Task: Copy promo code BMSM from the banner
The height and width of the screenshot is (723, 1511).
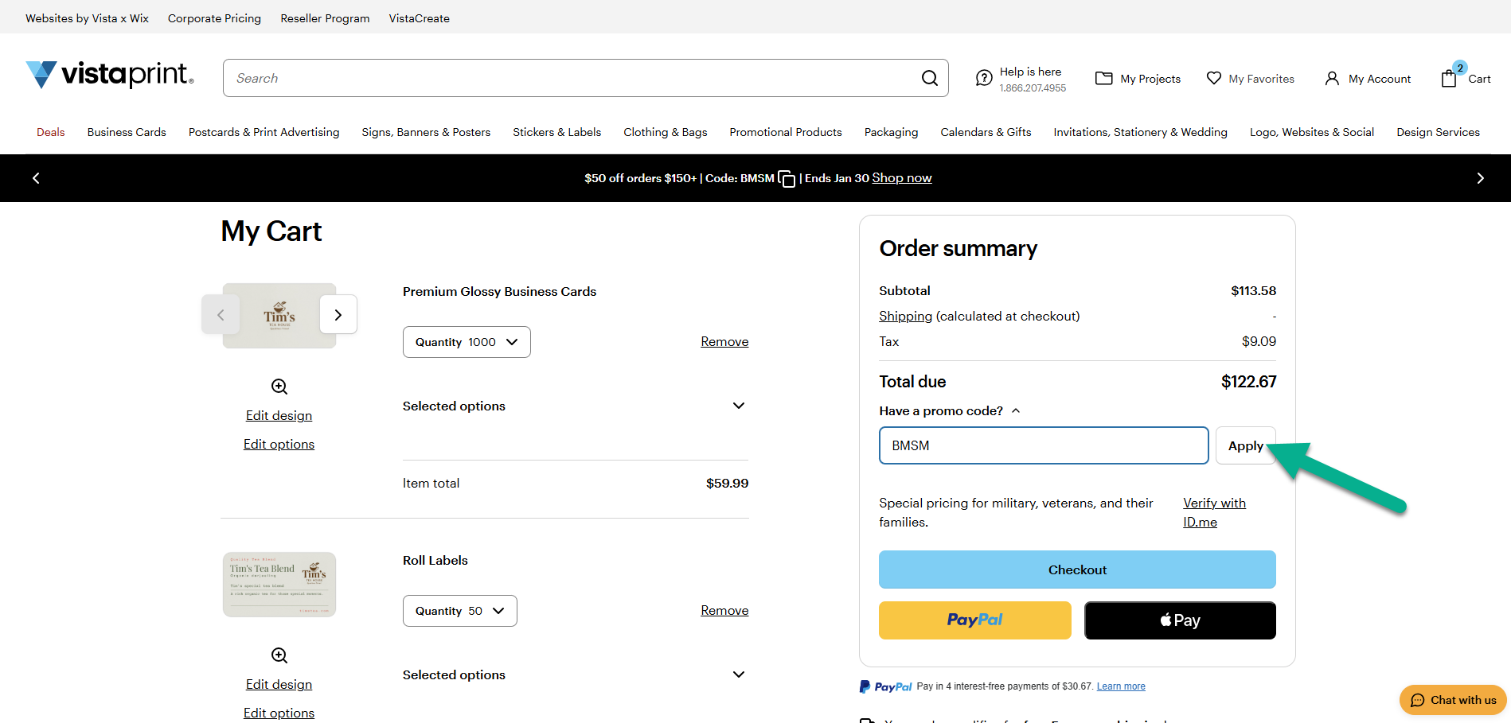Action: [787, 179]
